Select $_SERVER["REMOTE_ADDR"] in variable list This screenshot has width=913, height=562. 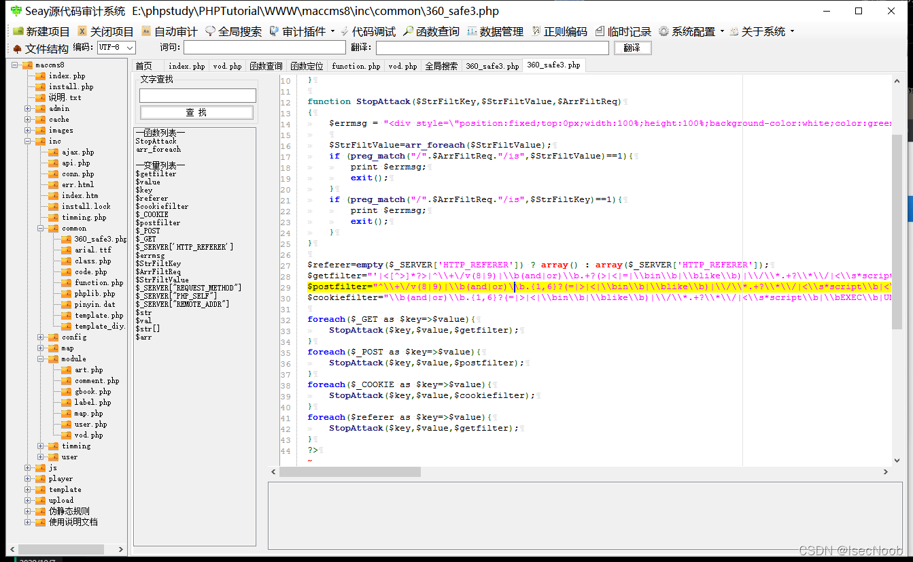[x=182, y=305]
